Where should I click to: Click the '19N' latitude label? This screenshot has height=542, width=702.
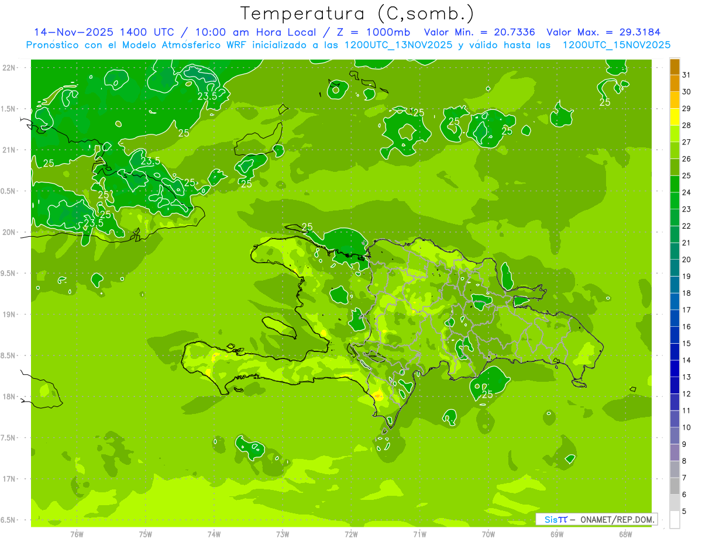click(9, 315)
